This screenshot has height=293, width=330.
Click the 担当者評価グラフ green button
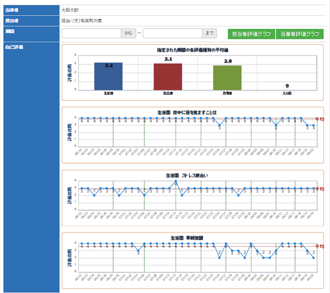click(251, 34)
